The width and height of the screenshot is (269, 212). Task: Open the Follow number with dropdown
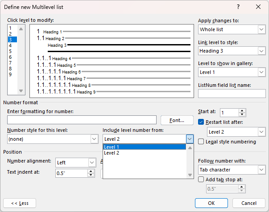tap(261, 170)
